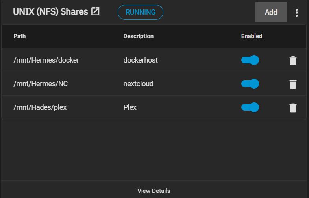Select the /mnt/Hades/plex path row
309x198 pixels.
click(x=40, y=107)
